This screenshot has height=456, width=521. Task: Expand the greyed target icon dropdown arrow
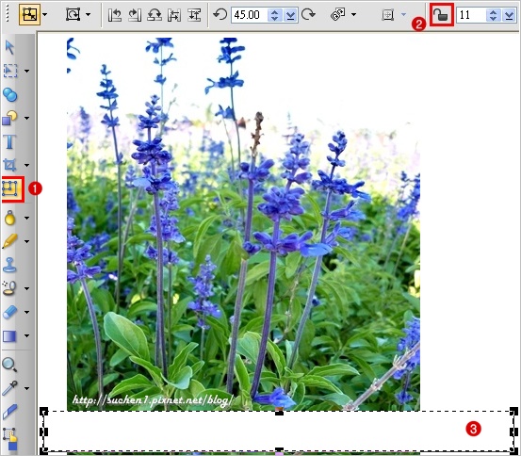403,15
